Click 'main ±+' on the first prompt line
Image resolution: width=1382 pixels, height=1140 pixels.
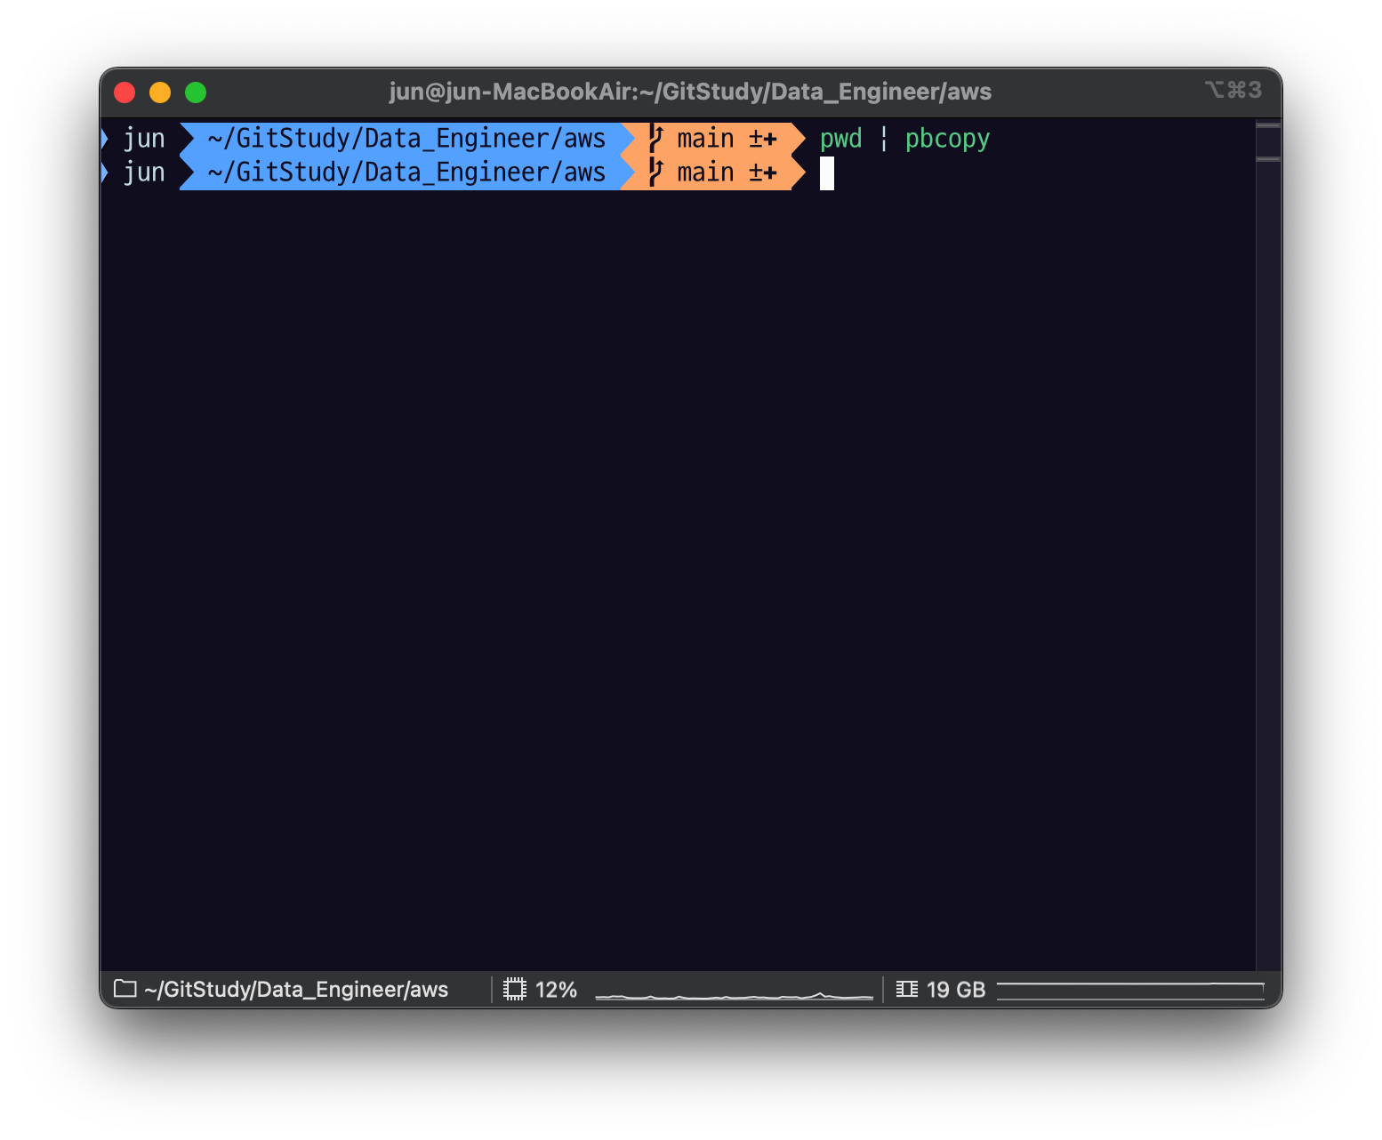(x=727, y=139)
